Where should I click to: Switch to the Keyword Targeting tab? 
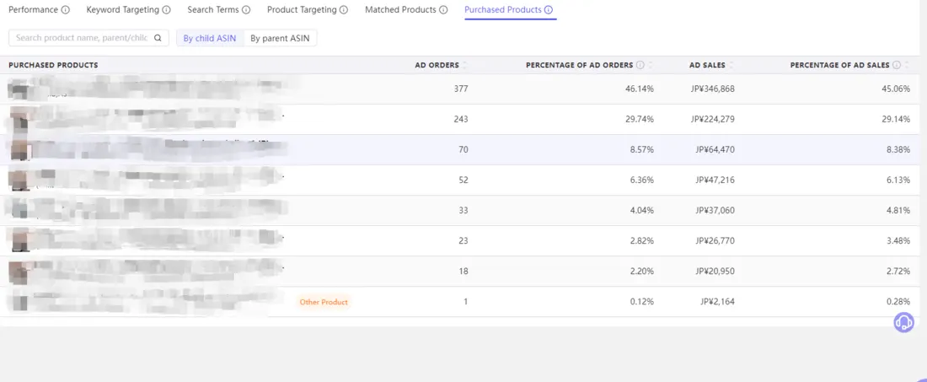click(x=122, y=10)
